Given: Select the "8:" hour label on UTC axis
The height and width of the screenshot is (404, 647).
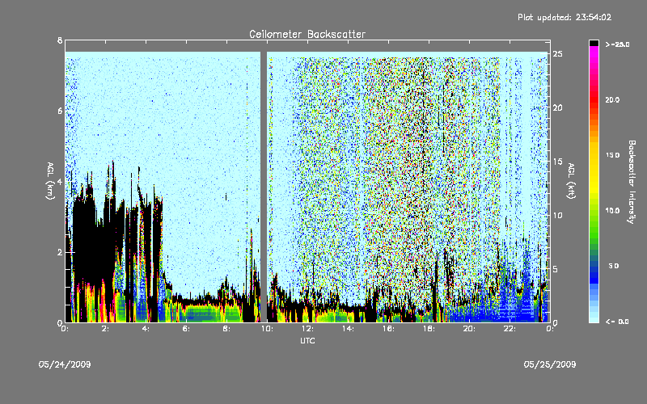Looking at the screenshot, I should [x=227, y=329].
